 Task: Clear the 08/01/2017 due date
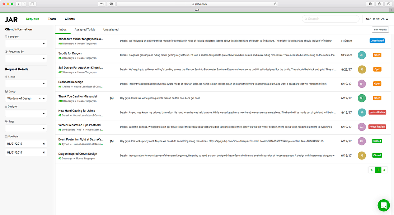pos(44,153)
